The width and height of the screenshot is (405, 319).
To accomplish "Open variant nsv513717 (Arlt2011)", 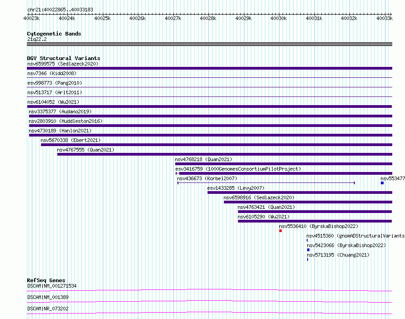I will (55, 92).
